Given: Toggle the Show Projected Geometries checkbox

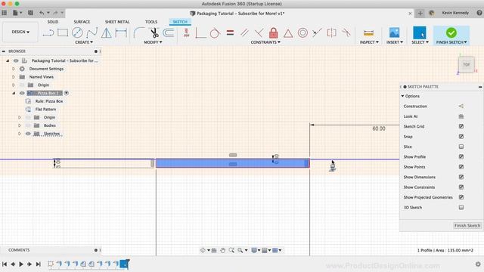Looking at the screenshot, I should [x=461, y=197].
